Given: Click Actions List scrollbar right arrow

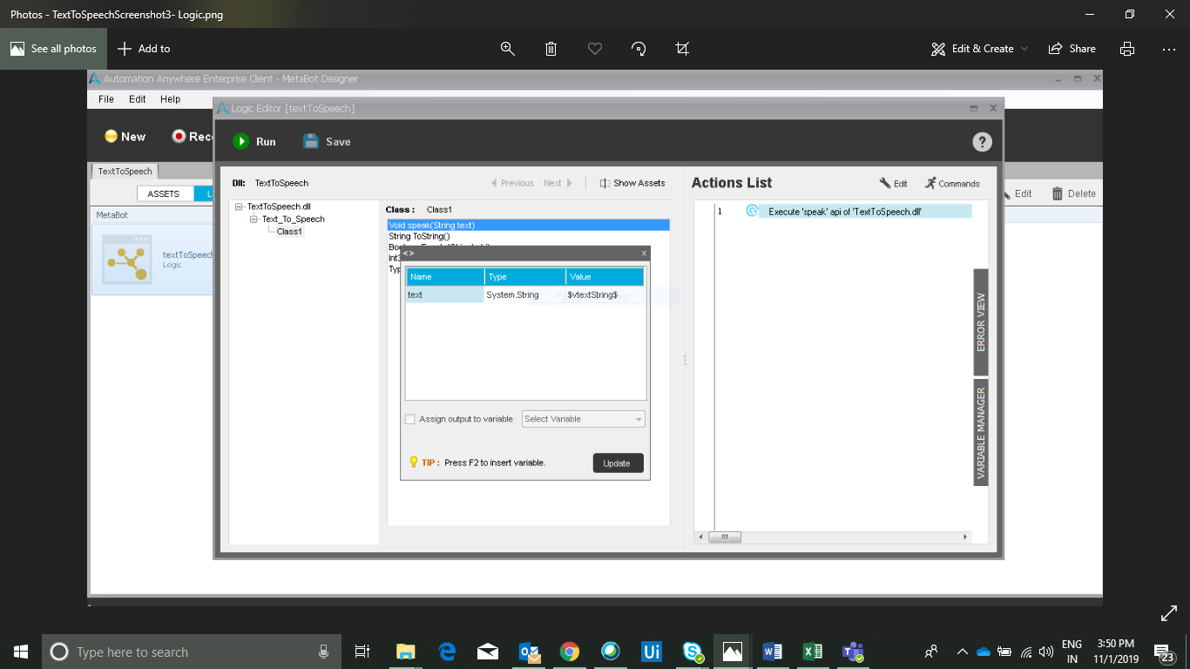Looking at the screenshot, I should coord(965,537).
